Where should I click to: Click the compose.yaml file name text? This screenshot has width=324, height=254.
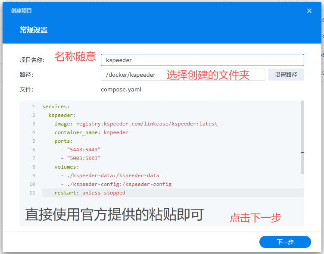[x=121, y=90]
